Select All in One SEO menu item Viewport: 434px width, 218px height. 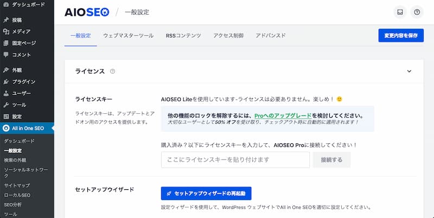click(27, 128)
